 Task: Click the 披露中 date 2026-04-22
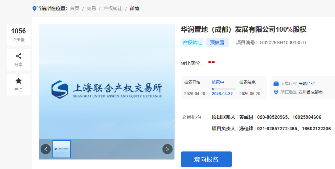[222, 94]
